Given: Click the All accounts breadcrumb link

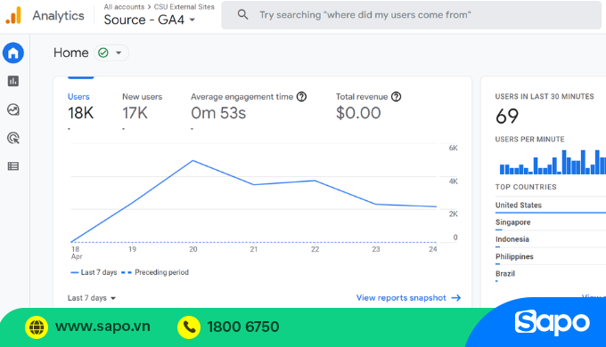Looking at the screenshot, I should pos(124,7).
